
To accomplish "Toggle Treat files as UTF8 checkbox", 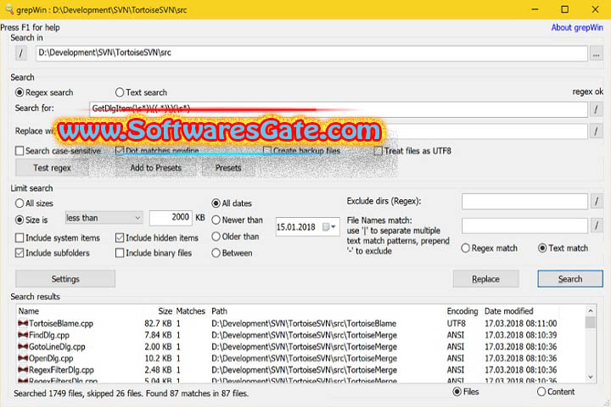I will coord(378,151).
